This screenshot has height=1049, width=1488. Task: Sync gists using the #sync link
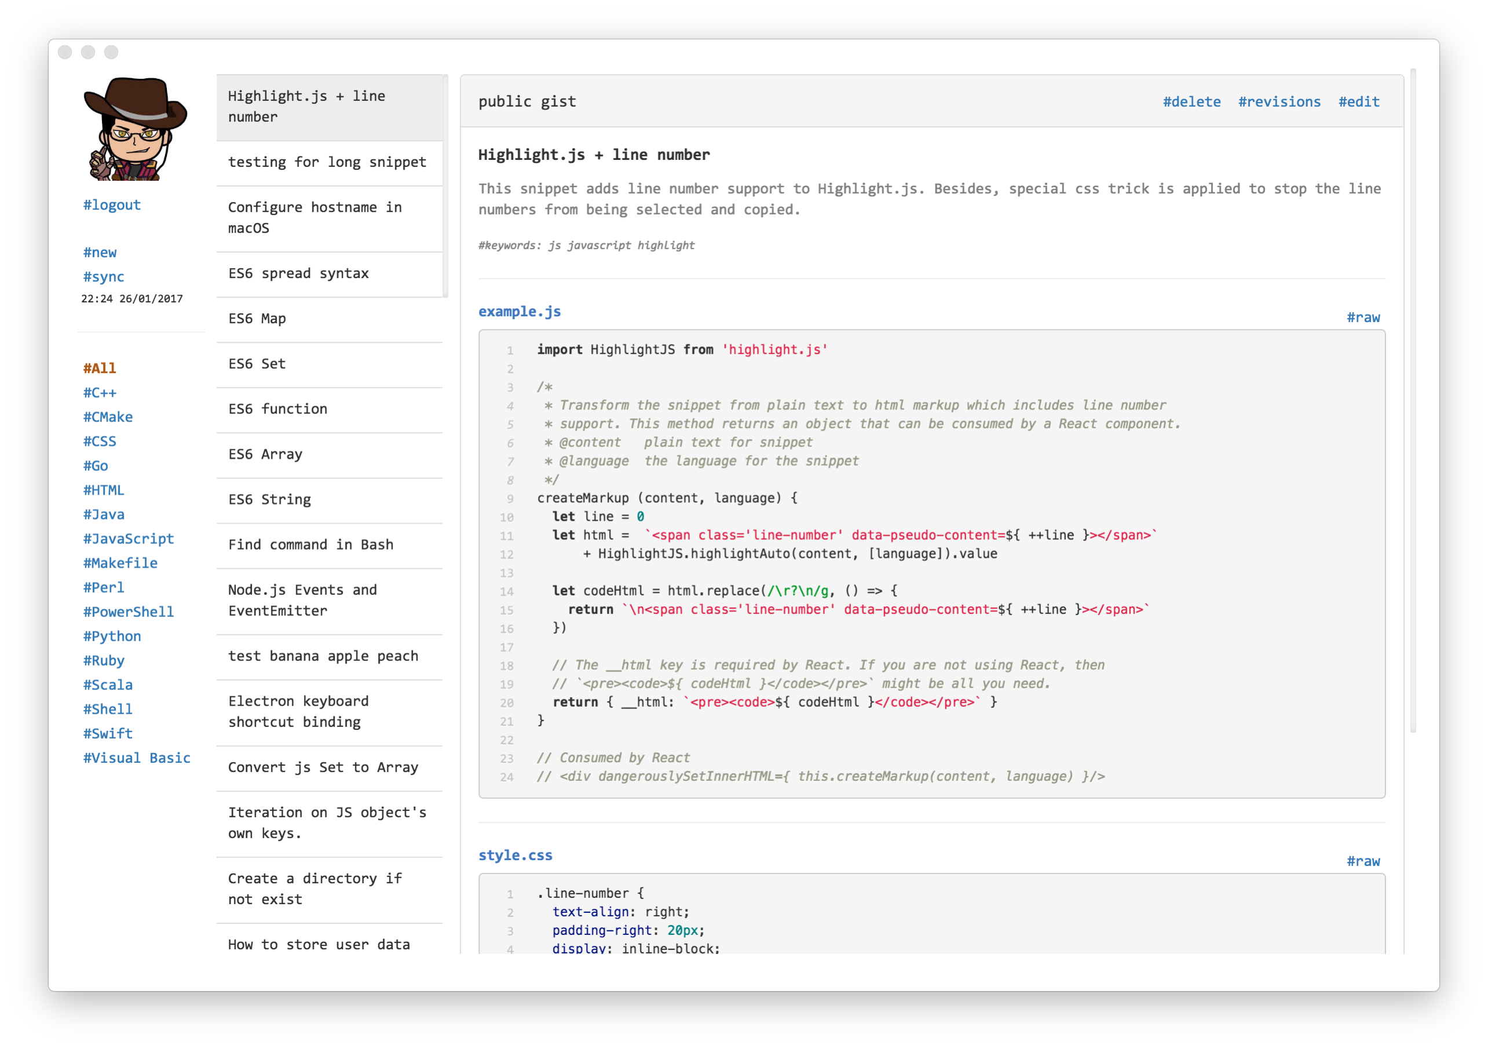[x=104, y=277]
